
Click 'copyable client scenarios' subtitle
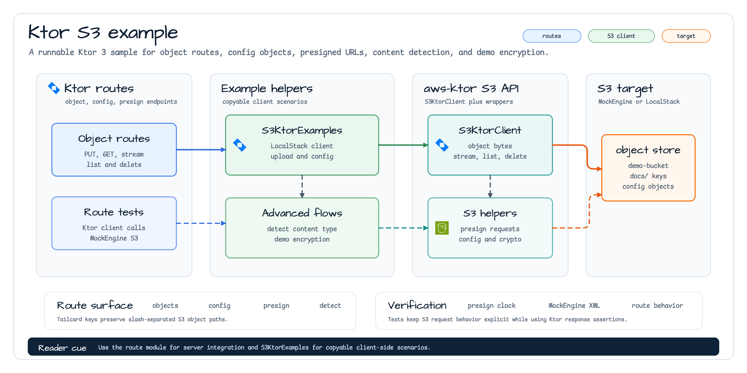(265, 102)
